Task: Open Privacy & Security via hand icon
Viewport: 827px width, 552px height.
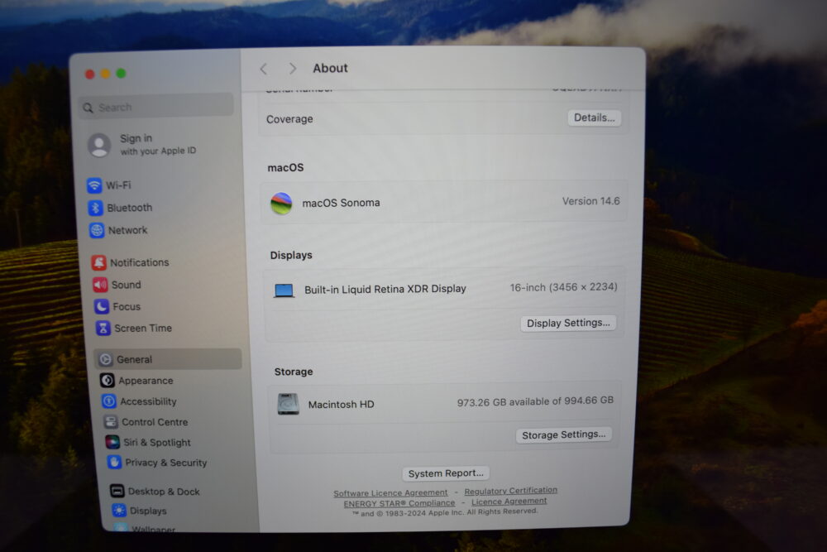Action: click(114, 463)
